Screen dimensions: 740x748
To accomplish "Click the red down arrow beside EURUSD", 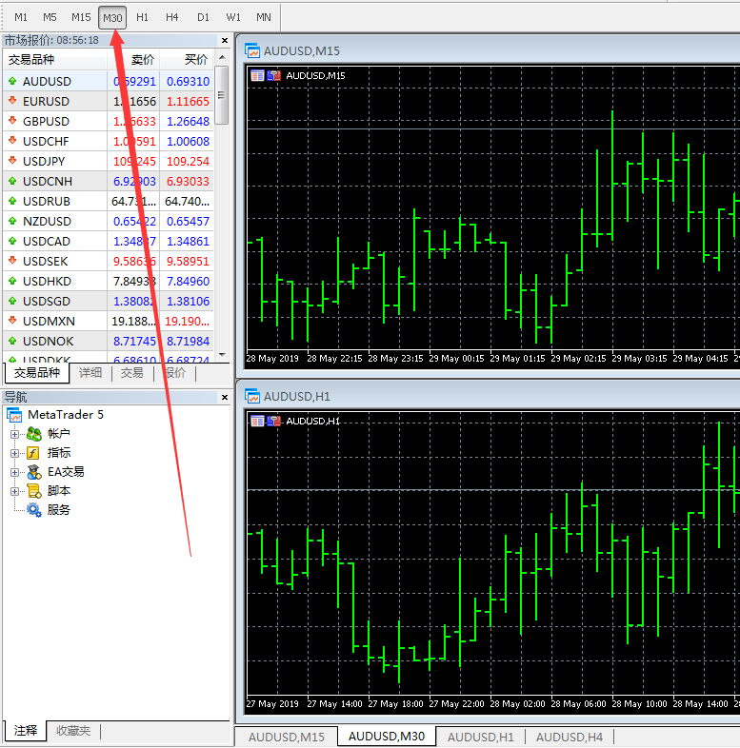I will point(12,101).
